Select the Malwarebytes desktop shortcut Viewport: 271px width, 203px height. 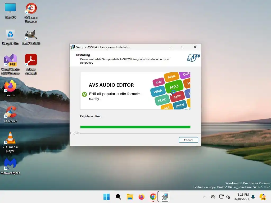tap(10, 167)
